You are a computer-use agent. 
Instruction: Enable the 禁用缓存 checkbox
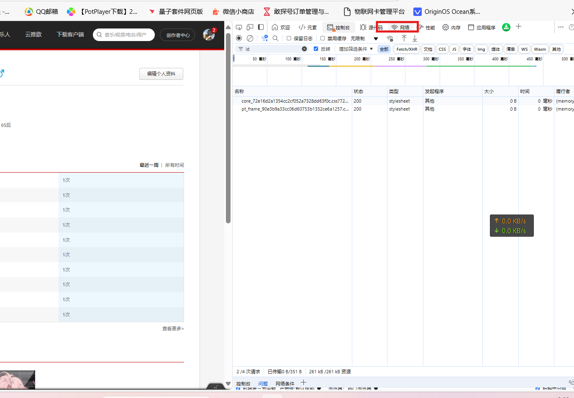click(x=323, y=38)
